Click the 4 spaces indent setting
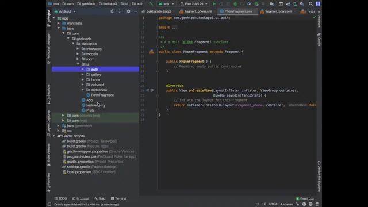 286,204
